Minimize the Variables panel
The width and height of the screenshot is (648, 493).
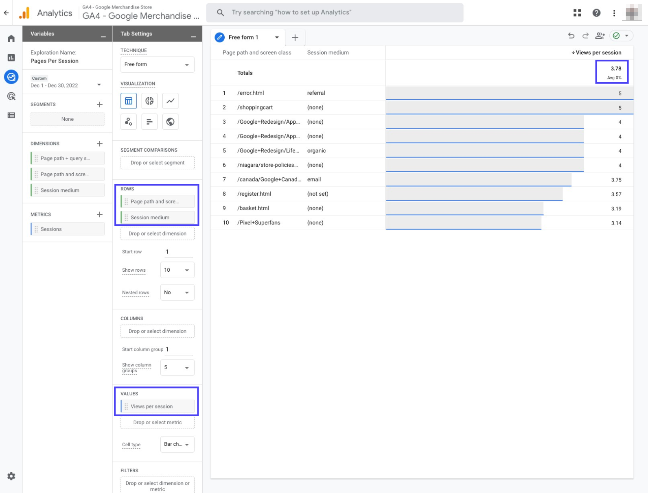(x=103, y=37)
